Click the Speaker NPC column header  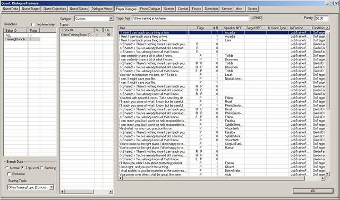tap(233, 28)
